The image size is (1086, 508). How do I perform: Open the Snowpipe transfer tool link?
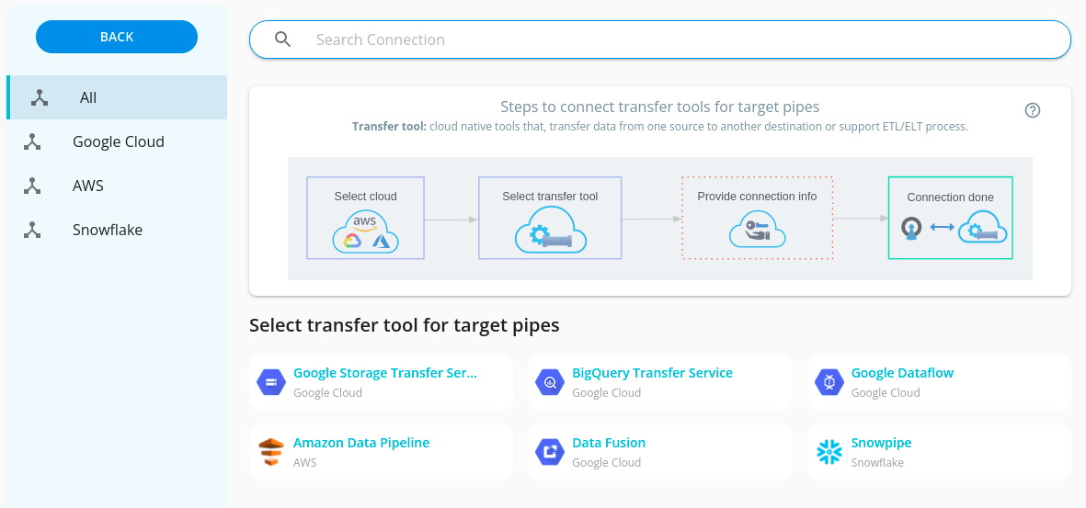pos(881,443)
